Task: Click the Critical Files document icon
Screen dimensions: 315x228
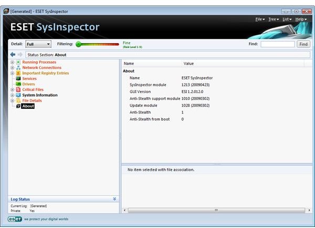Action: pyautogui.click(x=18, y=89)
